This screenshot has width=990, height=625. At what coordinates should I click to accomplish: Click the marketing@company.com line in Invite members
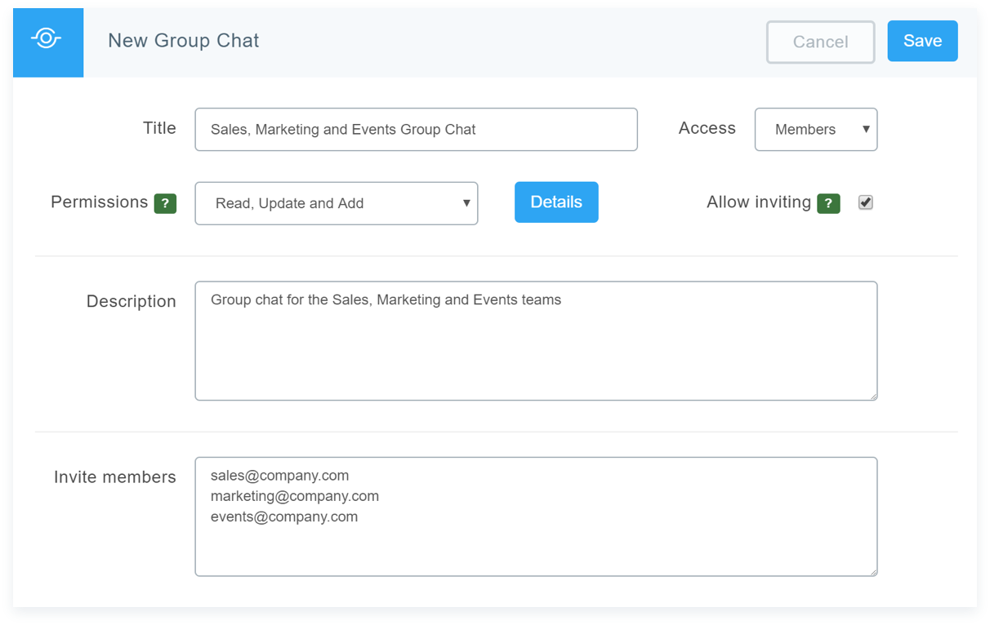click(294, 496)
